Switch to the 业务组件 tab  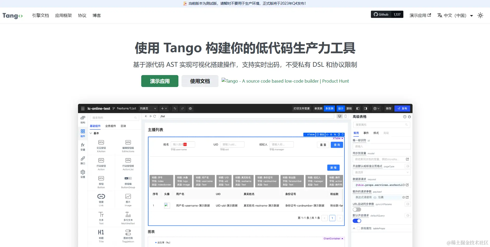tap(111, 126)
